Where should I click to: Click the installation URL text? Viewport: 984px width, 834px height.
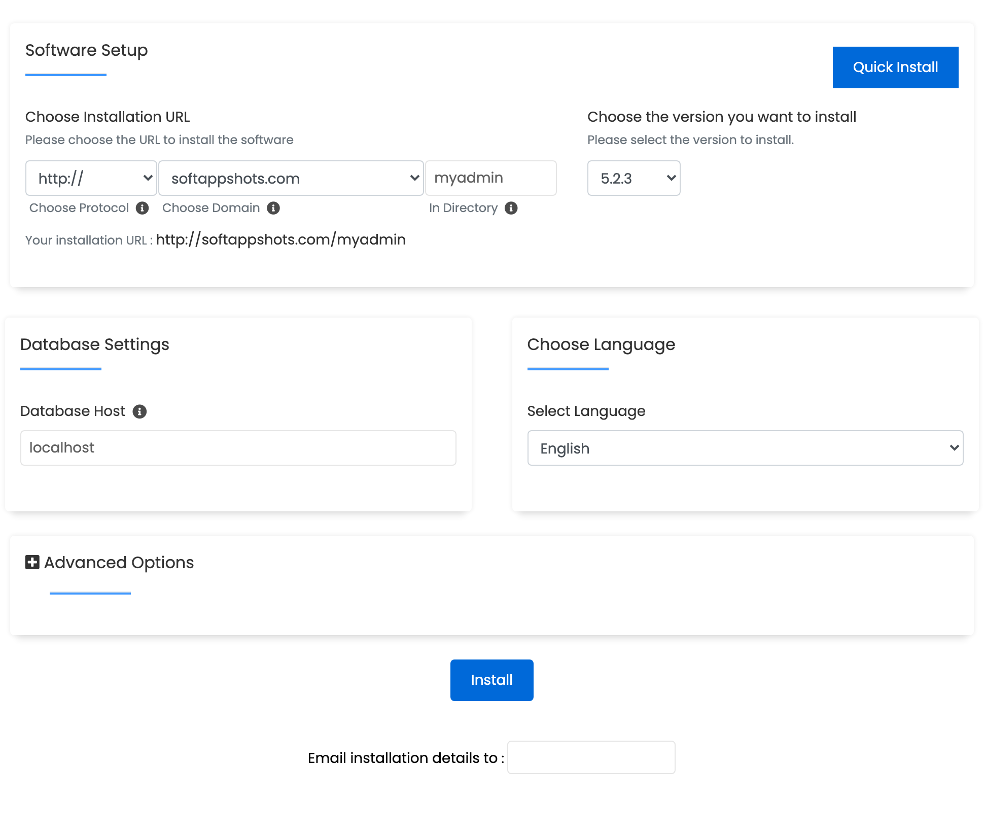pyautogui.click(x=280, y=239)
